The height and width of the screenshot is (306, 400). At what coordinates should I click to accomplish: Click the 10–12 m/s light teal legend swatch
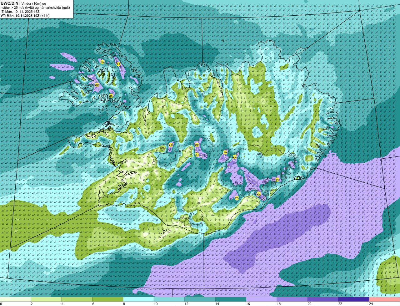[x=169, y=299]
